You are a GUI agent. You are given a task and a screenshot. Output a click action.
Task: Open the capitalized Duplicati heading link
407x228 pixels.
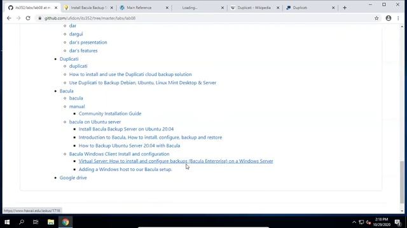click(69, 59)
